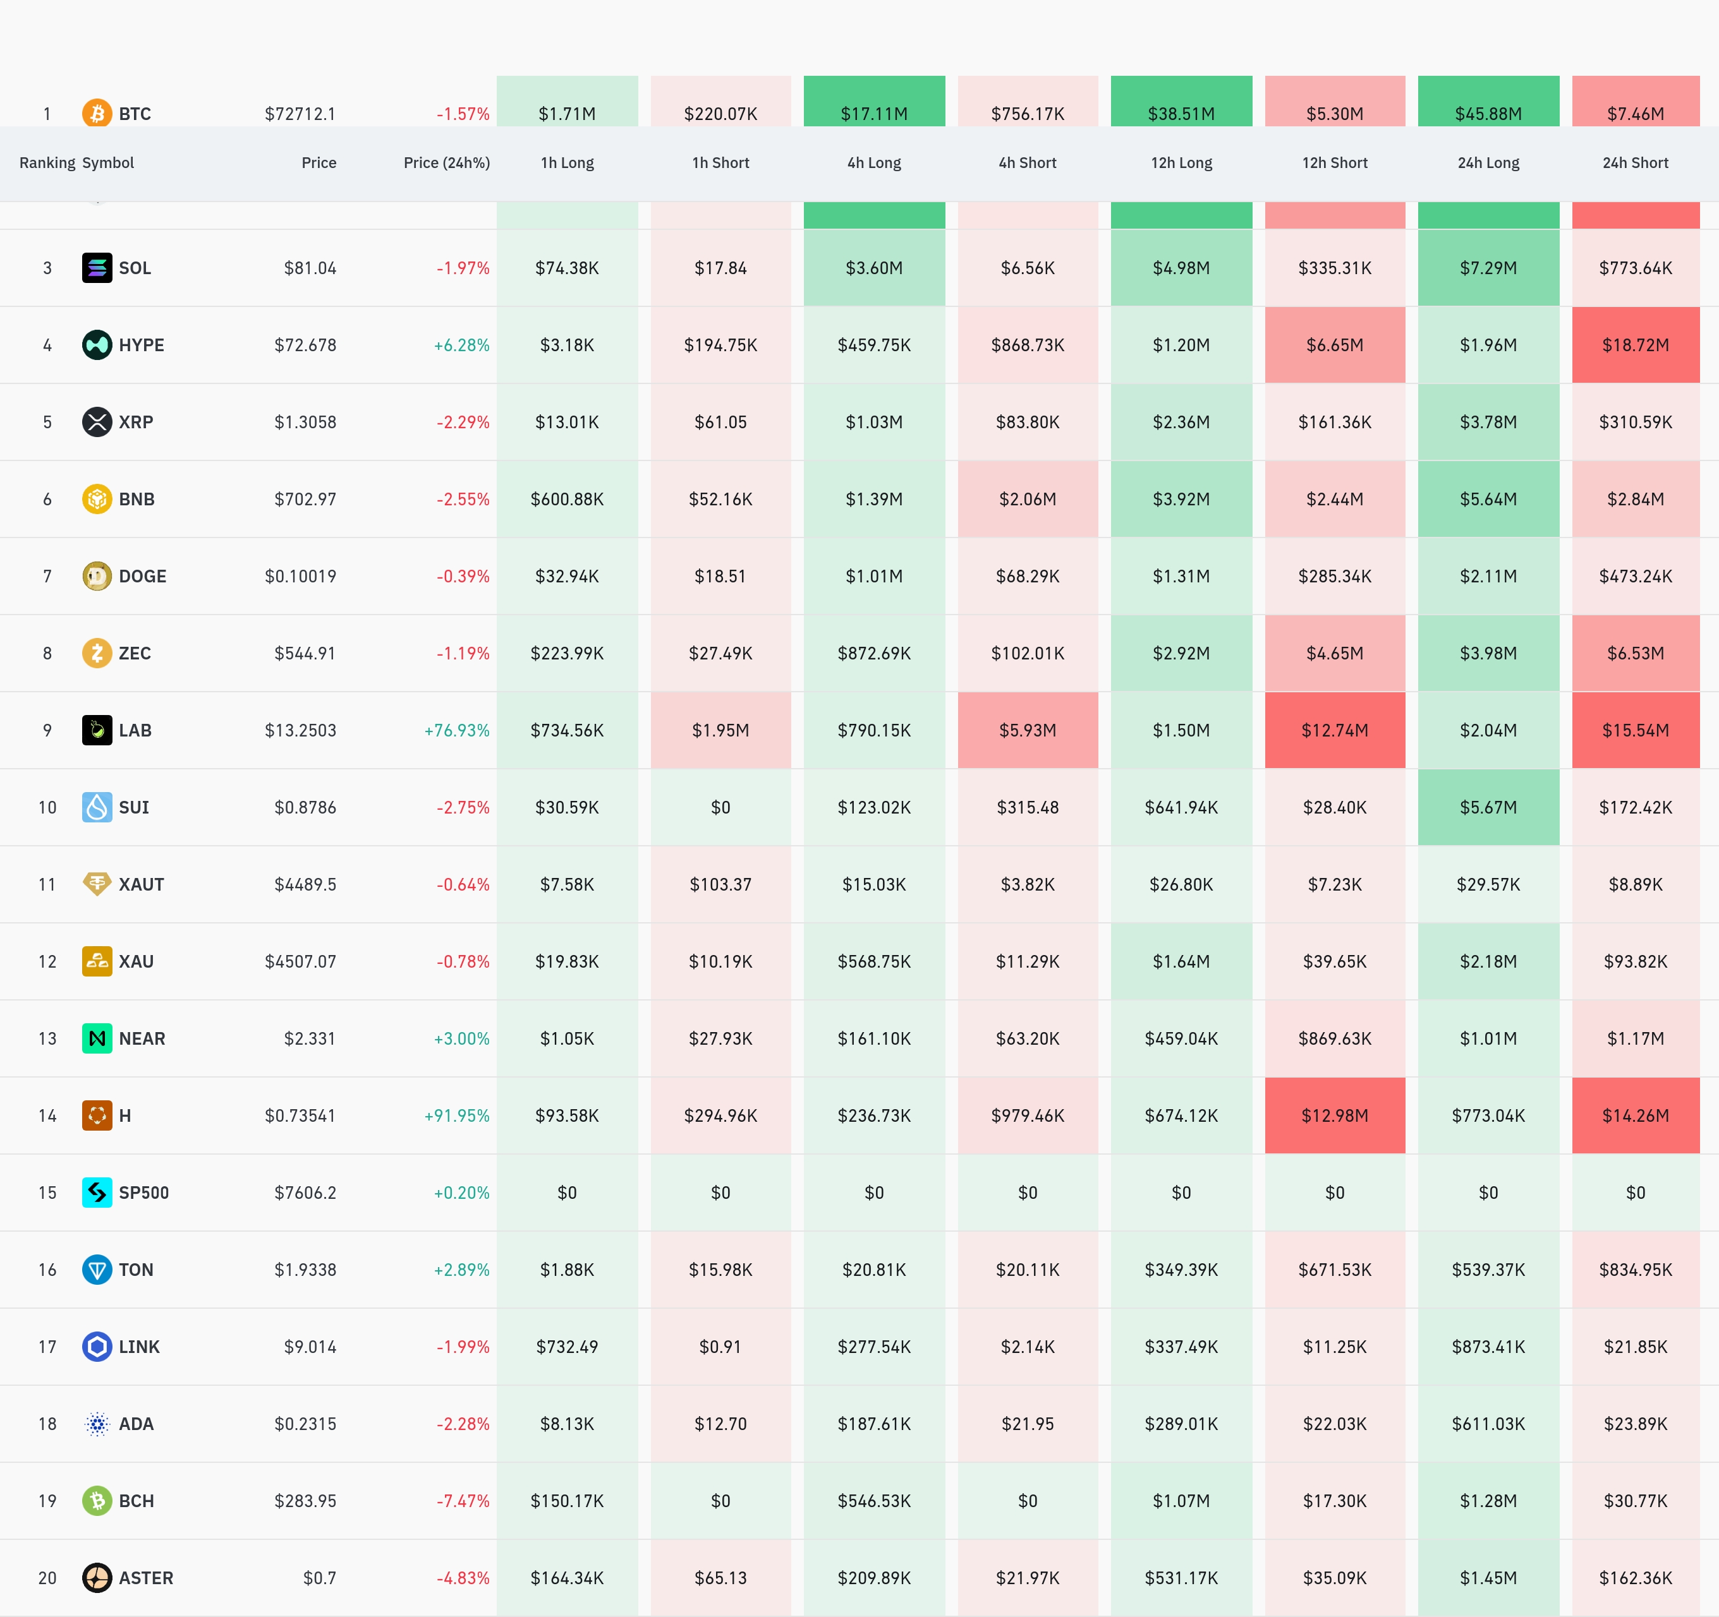Screen dimensions: 1719x1617
Task: Click the H token icon
Action: pos(97,1115)
